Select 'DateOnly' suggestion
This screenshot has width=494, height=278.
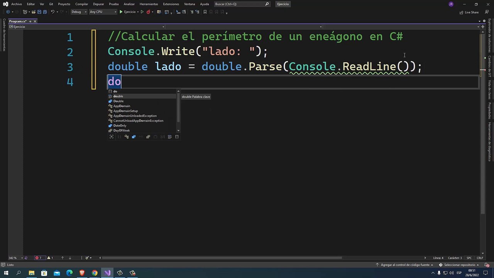(x=142, y=125)
